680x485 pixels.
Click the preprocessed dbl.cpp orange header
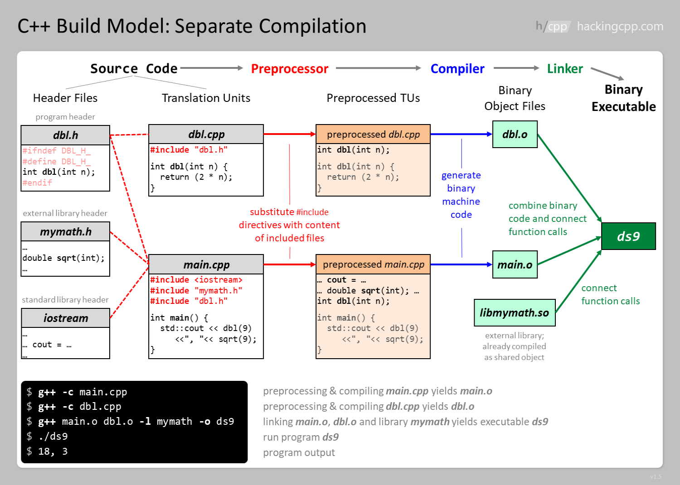pos(373,134)
